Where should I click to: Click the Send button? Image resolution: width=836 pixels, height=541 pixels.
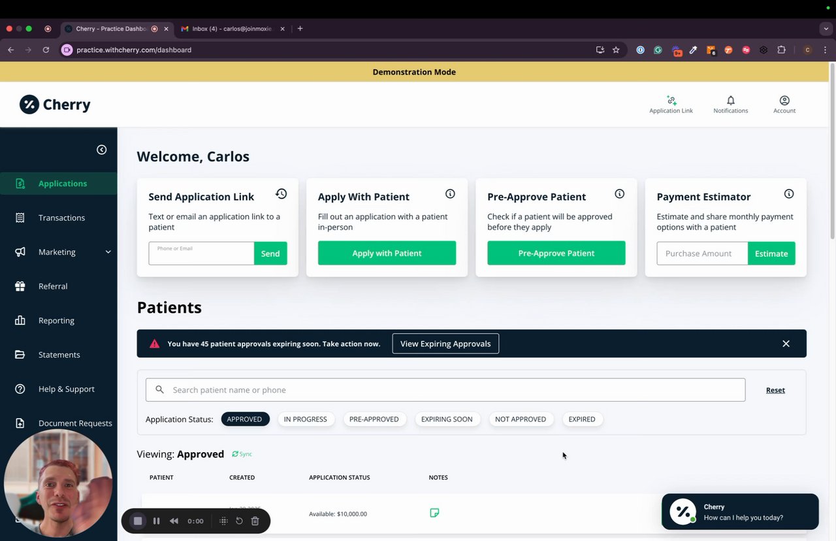tap(270, 254)
